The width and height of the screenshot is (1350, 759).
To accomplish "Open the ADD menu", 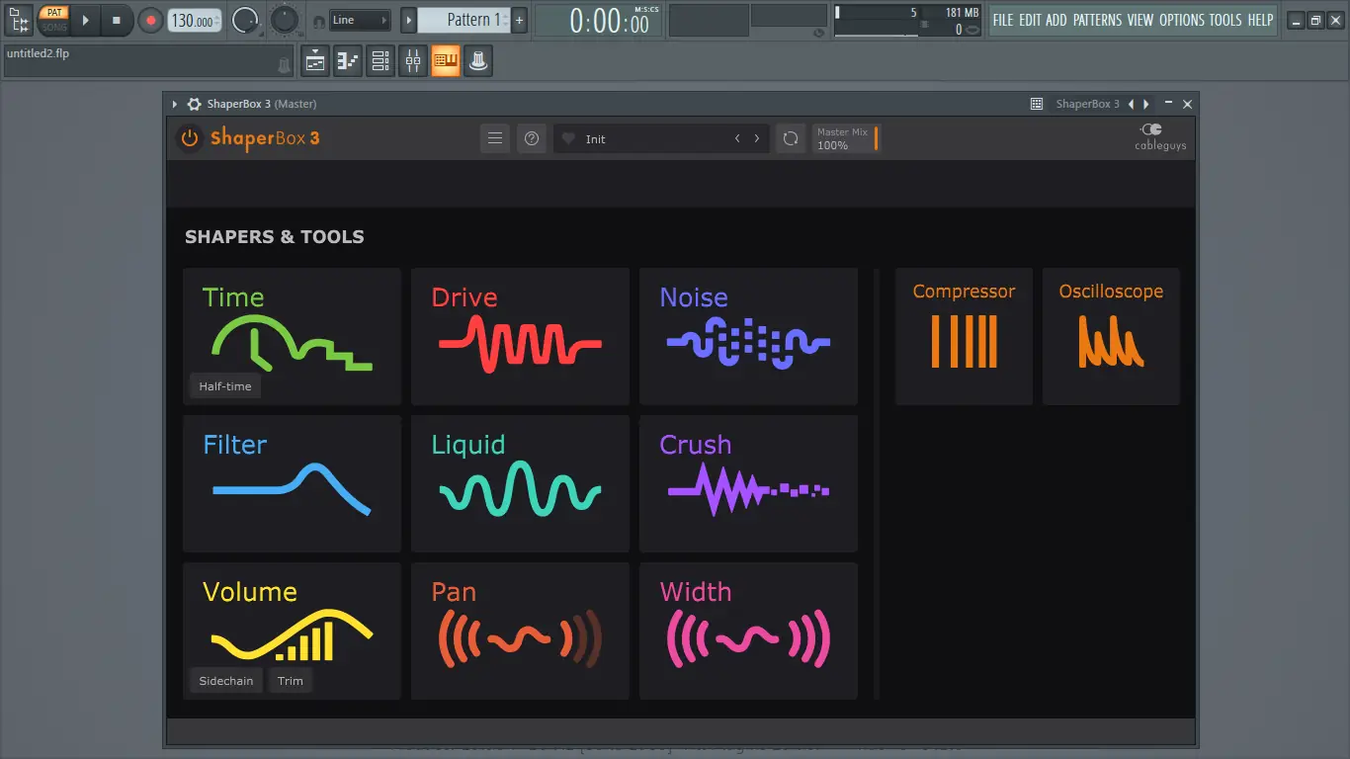I will click(1056, 20).
